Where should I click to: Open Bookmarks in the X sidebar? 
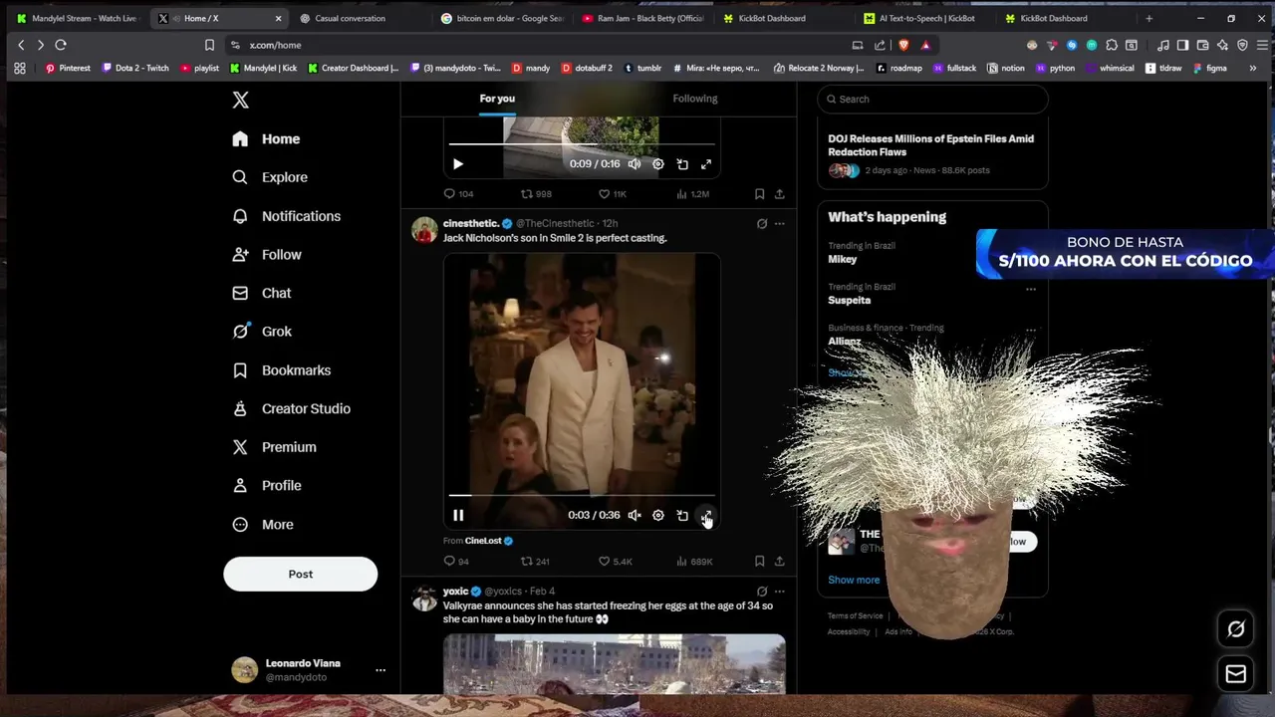(x=281, y=370)
